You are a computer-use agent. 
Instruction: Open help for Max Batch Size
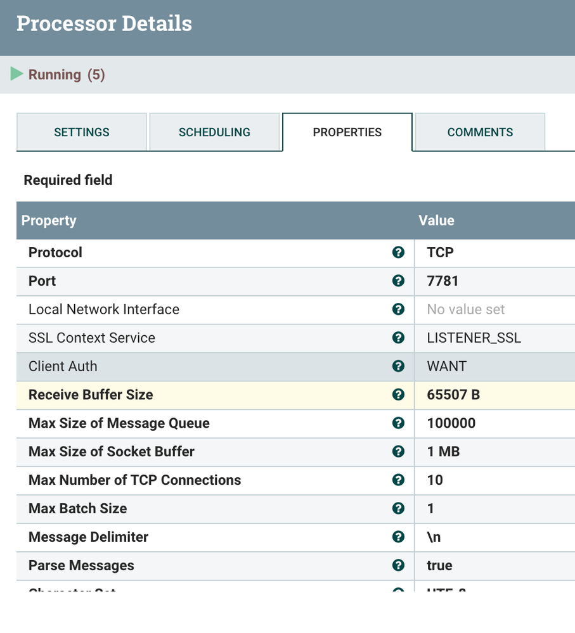point(398,508)
